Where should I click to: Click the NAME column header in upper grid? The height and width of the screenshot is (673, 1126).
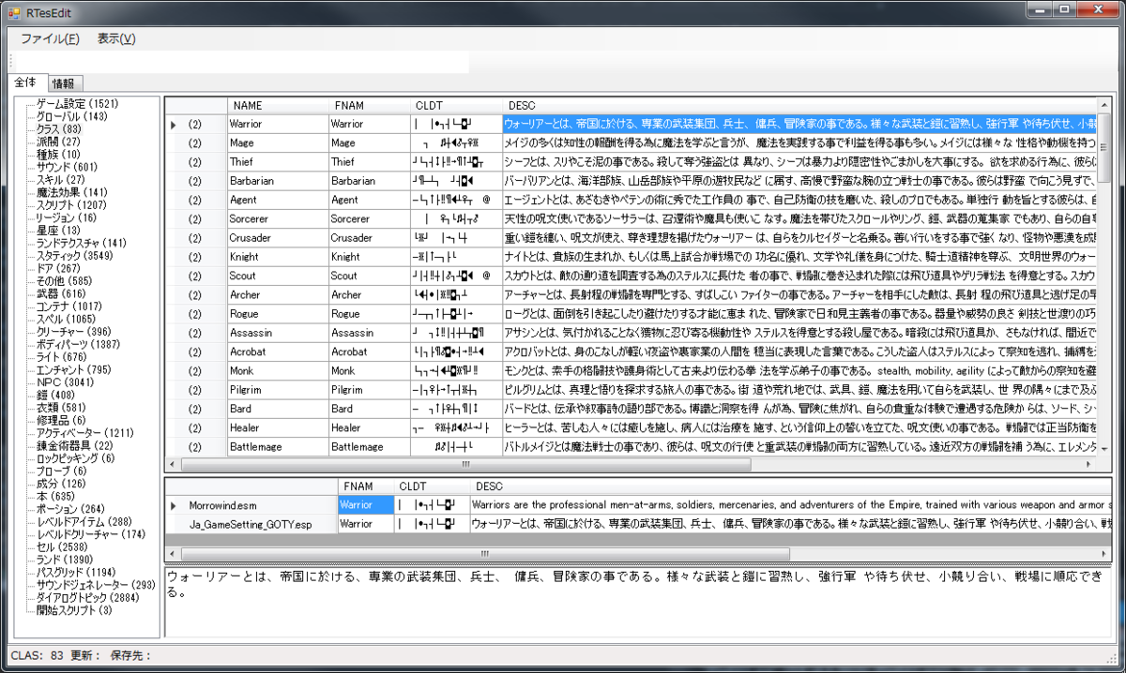pyautogui.click(x=278, y=106)
